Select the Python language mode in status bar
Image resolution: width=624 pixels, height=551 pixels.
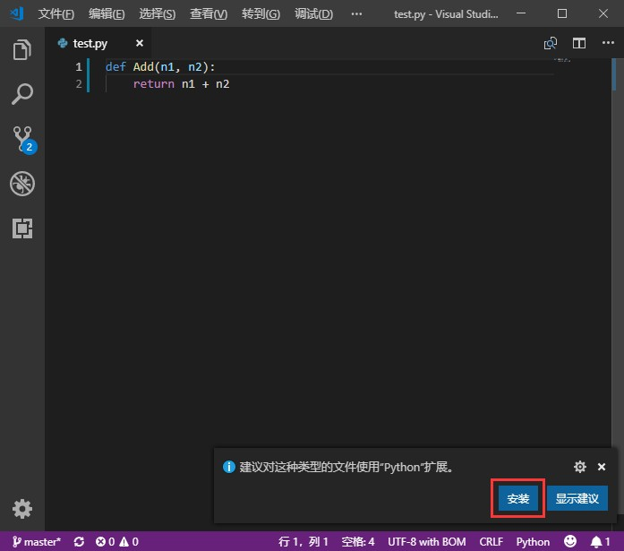point(533,541)
